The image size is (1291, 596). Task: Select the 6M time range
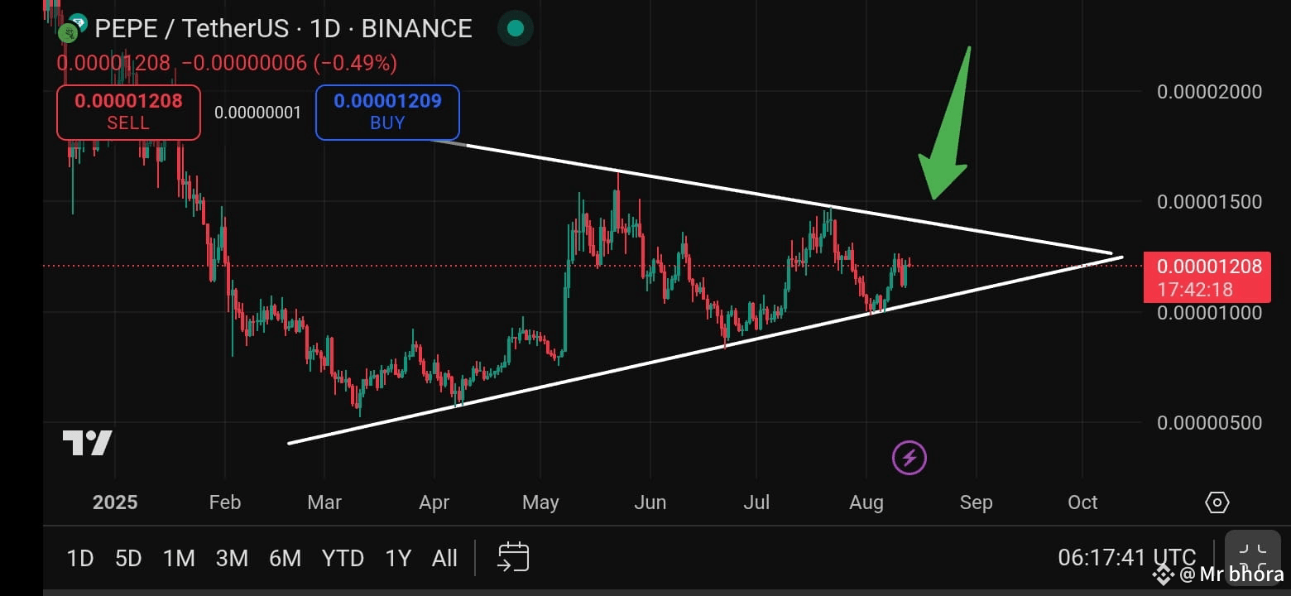coord(285,559)
